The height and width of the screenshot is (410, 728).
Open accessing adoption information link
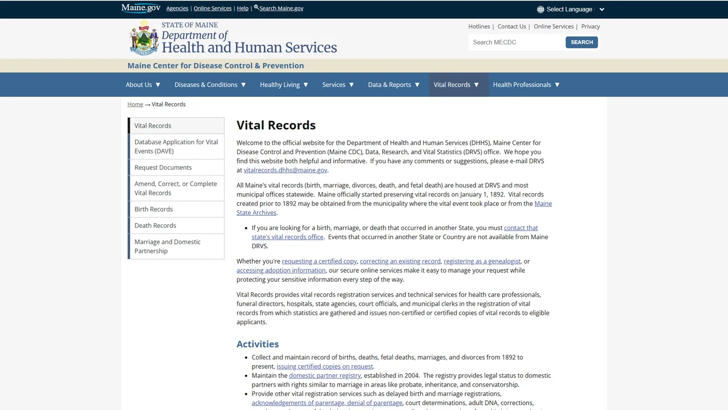[x=281, y=270]
